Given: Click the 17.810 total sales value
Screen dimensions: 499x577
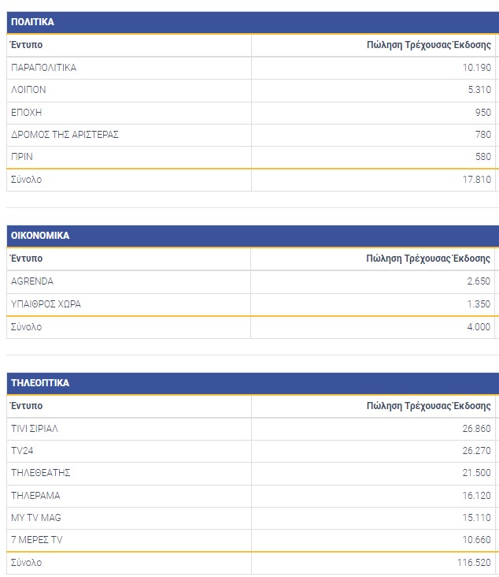Looking at the screenshot, I should (477, 180).
